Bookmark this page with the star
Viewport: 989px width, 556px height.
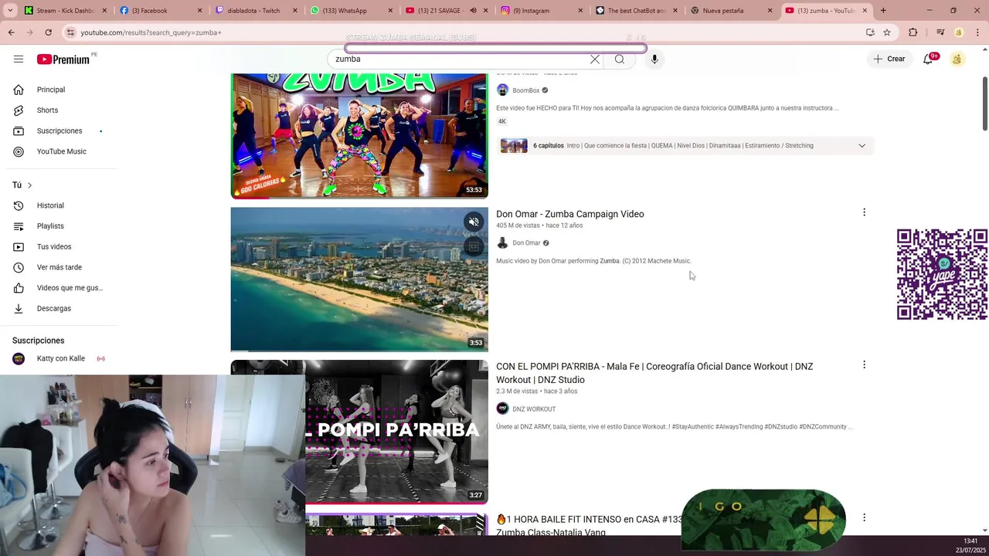coord(887,32)
